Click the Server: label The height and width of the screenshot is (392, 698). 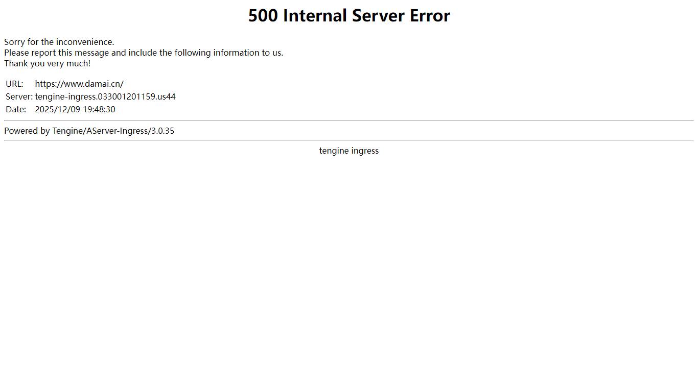pyautogui.click(x=19, y=96)
